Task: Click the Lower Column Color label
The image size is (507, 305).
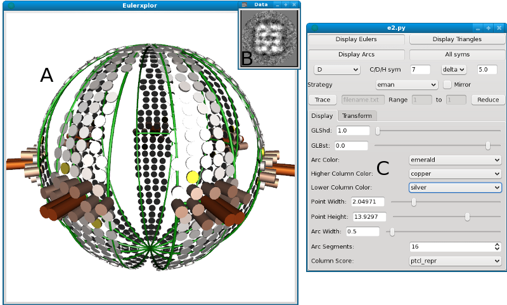Action: coord(342,188)
